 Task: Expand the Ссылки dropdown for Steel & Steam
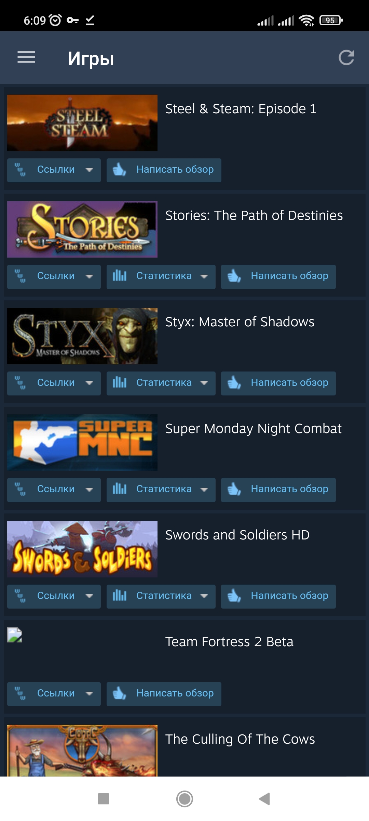point(54,170)
